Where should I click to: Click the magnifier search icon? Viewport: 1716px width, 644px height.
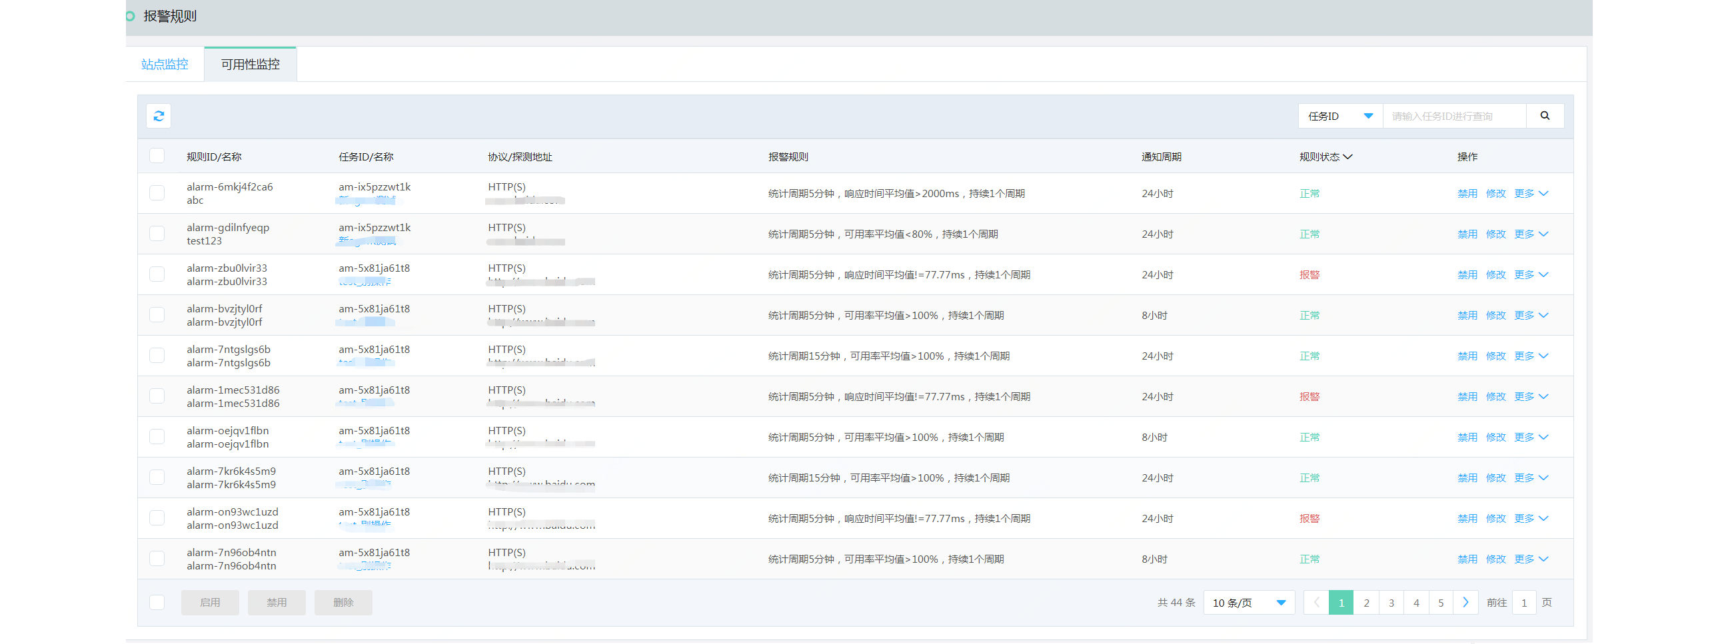pyautogui.click(x=1545, y=115)
